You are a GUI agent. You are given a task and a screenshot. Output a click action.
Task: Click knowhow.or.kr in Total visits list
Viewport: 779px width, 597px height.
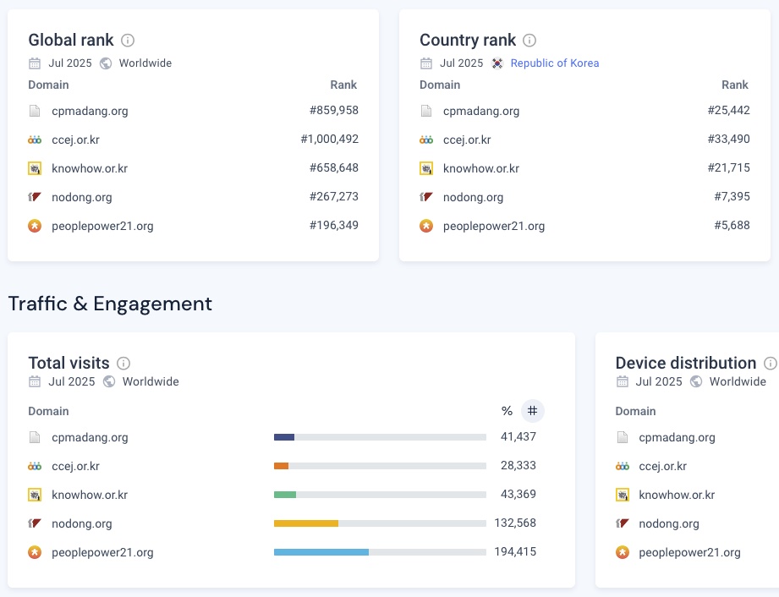(90, 495)
